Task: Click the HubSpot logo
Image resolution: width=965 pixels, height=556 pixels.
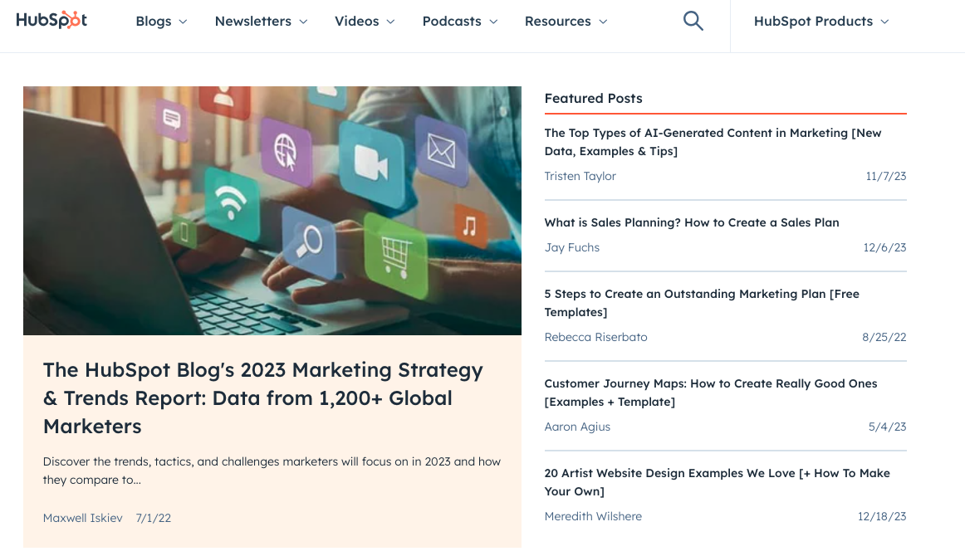Action: coord(51,20)
